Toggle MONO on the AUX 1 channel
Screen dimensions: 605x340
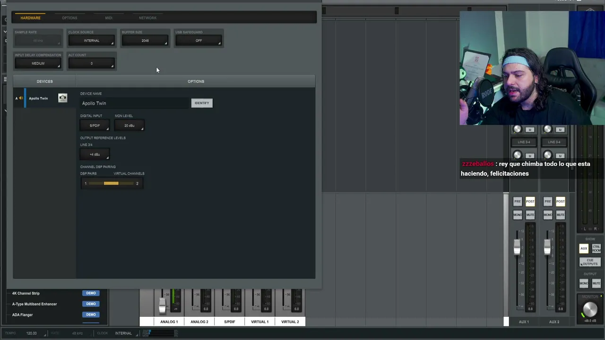pyautogui.click(x=518, y=215)
